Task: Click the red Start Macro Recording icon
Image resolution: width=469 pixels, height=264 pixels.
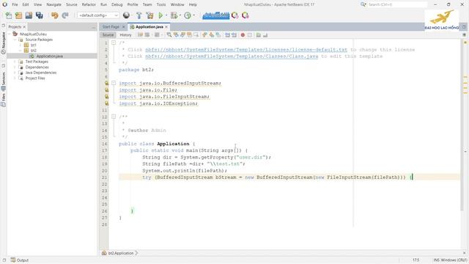Action: 243,35
